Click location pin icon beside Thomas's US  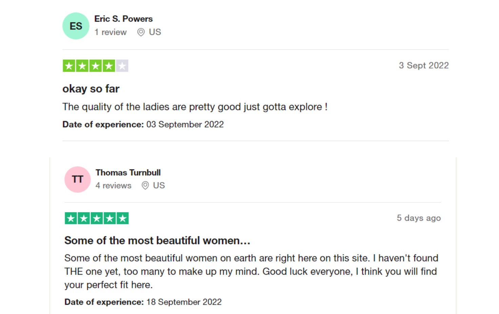point(145,185)
